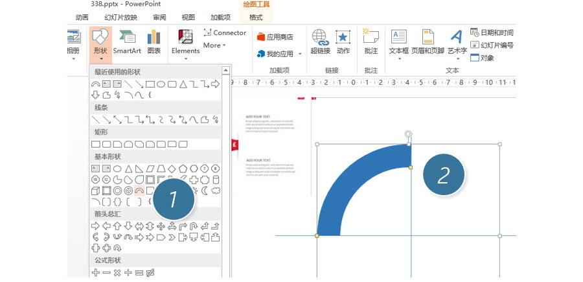
Task: Click the 页眉和页脚 (Header & Footer) icon
Action: 428,43
